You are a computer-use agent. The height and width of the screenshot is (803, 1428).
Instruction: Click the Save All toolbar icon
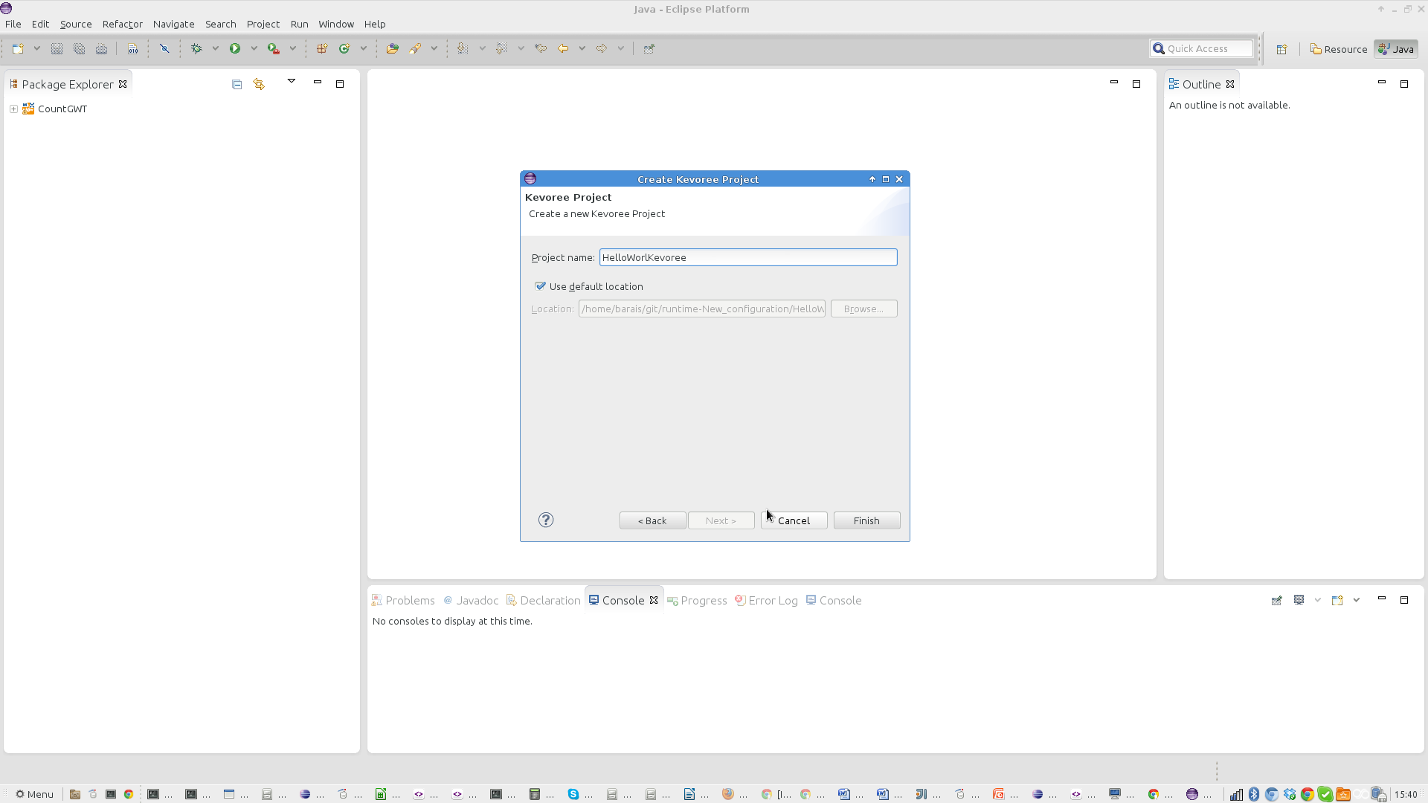(x=79, y=48)
